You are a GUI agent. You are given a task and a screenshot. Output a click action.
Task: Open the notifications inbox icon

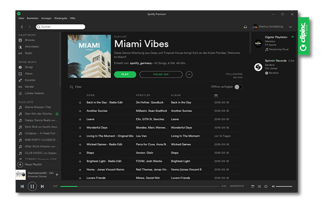pyautogui.click(x=245, y=27)
